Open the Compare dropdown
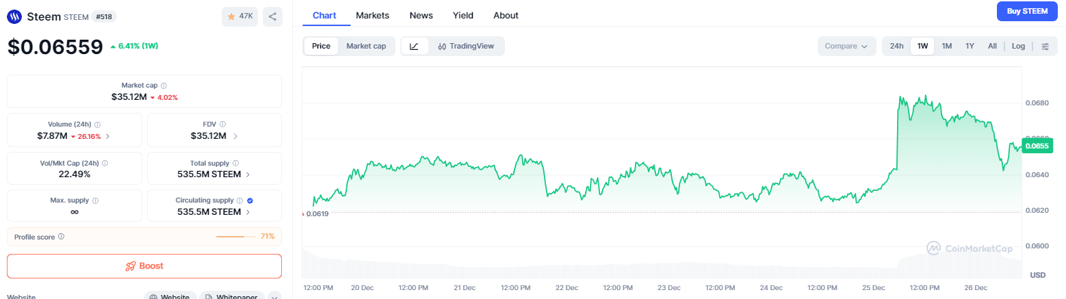 846,46
